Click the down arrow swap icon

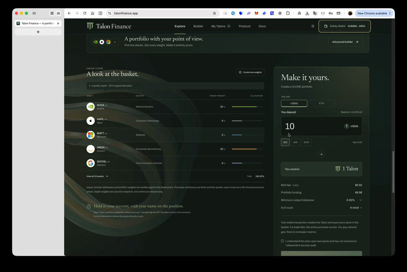coord(321,154)
